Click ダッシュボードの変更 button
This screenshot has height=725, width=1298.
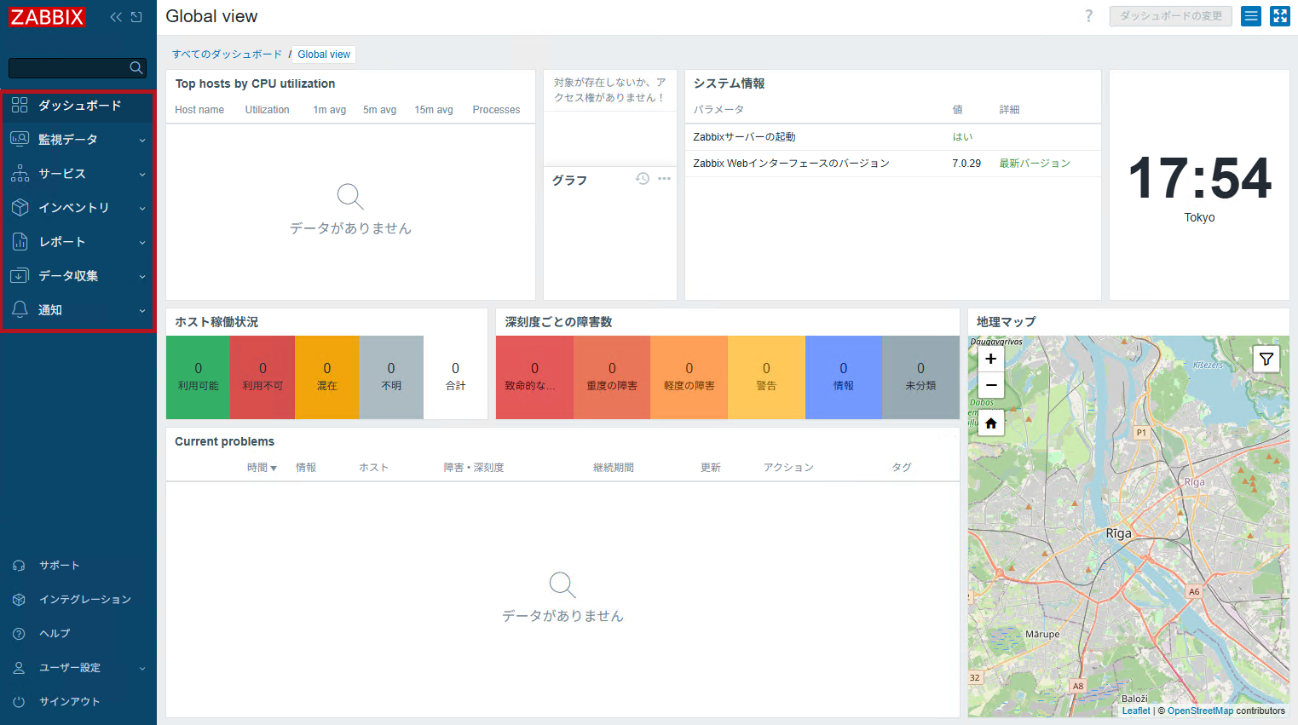[1170, 16]
